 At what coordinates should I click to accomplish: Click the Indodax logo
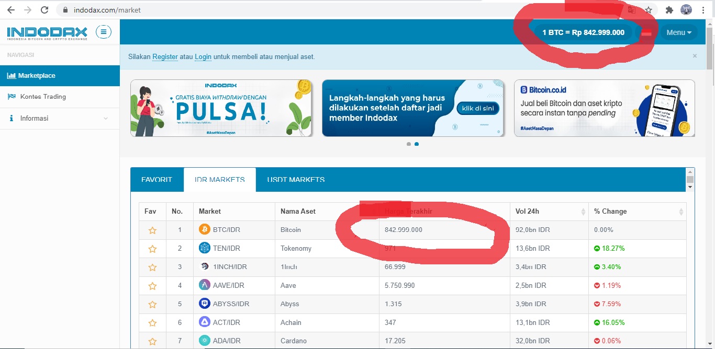[x=47, y=32]
